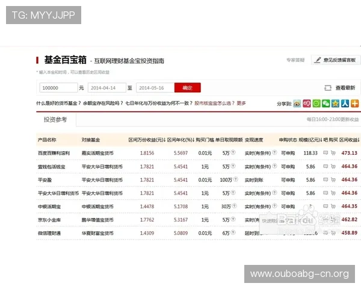The height and width of the screenshot is (289, 361).
Task: Open the 专家答疑 link
Action: 295,60
